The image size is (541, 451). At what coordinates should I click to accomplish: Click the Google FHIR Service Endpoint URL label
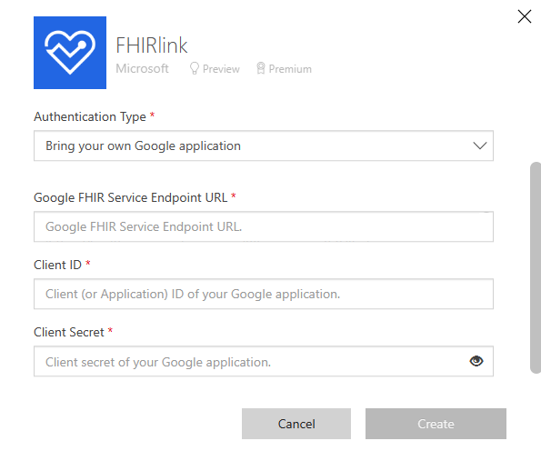click(130, 197)
